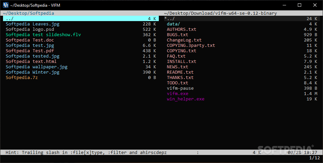The width and height of the screenshot is (323, 163).
Task: Select THANKS.txt file
Action: 180,77
